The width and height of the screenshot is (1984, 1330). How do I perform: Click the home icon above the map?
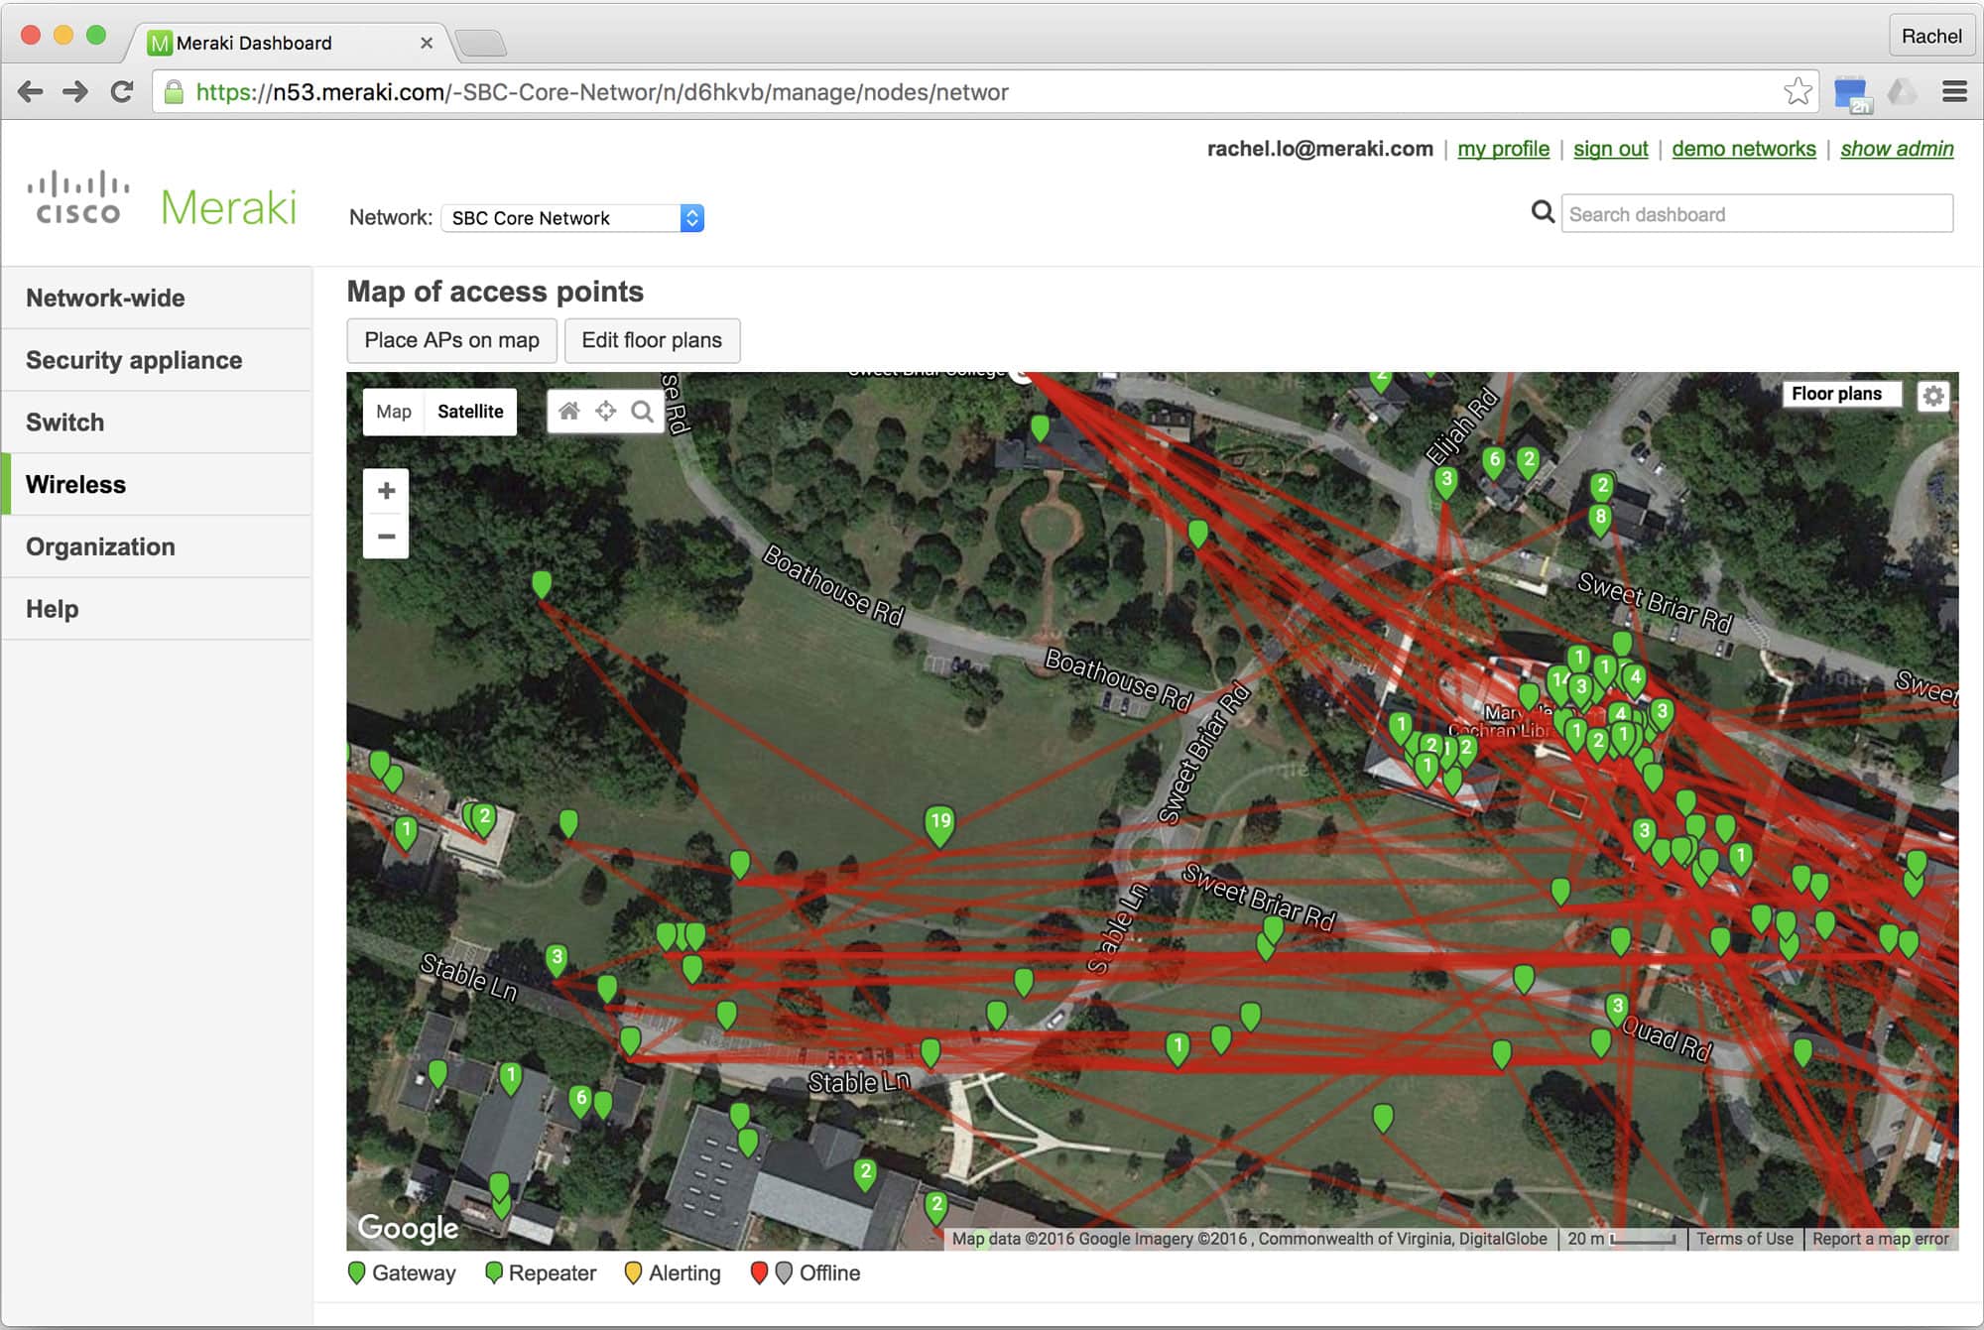click(x=568, y=411)
